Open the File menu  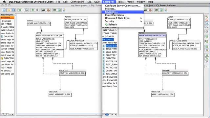[58, 2]
